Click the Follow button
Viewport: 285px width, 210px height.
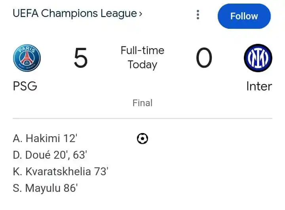pos(244,16)
